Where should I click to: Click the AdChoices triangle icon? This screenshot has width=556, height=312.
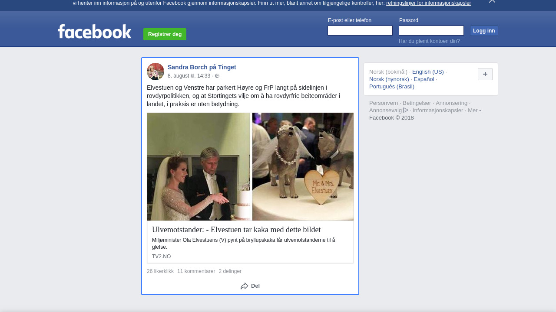[406, 110]
